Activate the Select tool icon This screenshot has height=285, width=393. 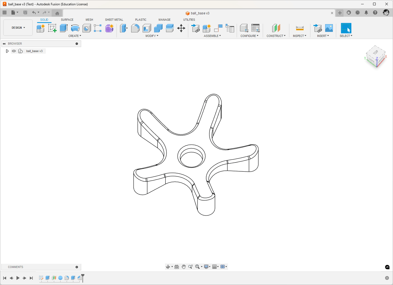click(x=346, y=28)
